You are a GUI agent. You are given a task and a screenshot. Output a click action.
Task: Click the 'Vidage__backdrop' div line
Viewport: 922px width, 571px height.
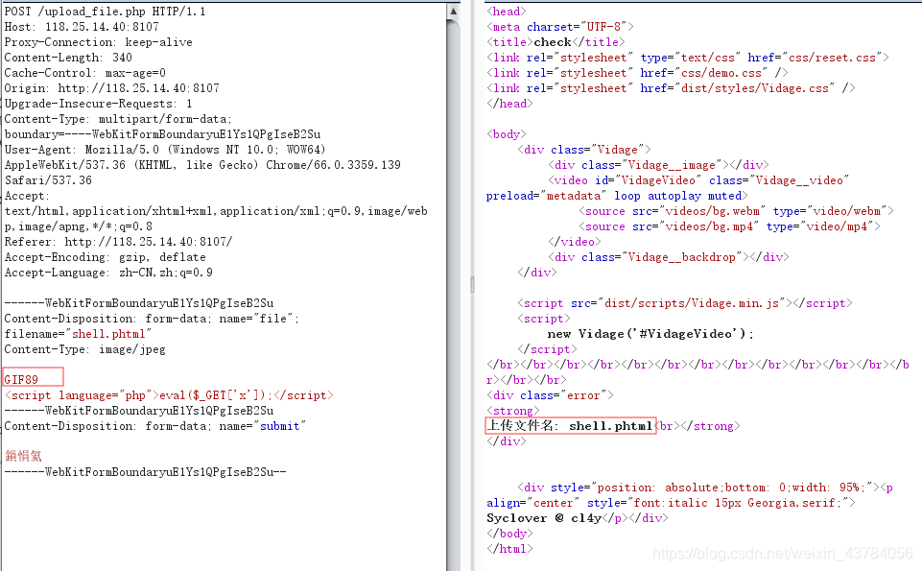(x=669, y=257)
